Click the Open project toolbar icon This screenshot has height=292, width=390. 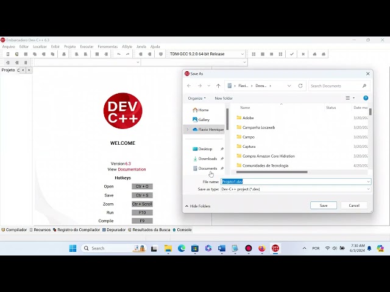click(16, 54)
